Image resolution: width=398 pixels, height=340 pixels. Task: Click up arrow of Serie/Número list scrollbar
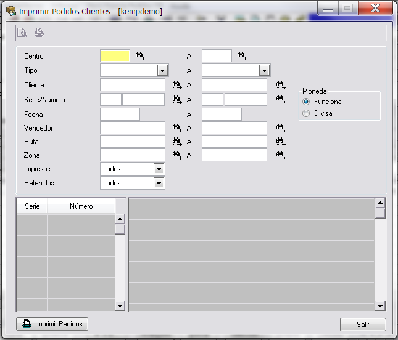pos(120,219)
